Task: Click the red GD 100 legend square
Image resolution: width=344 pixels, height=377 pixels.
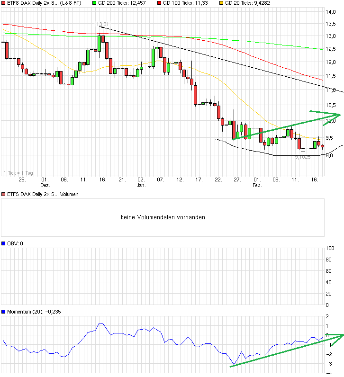Action: point(159,3)
